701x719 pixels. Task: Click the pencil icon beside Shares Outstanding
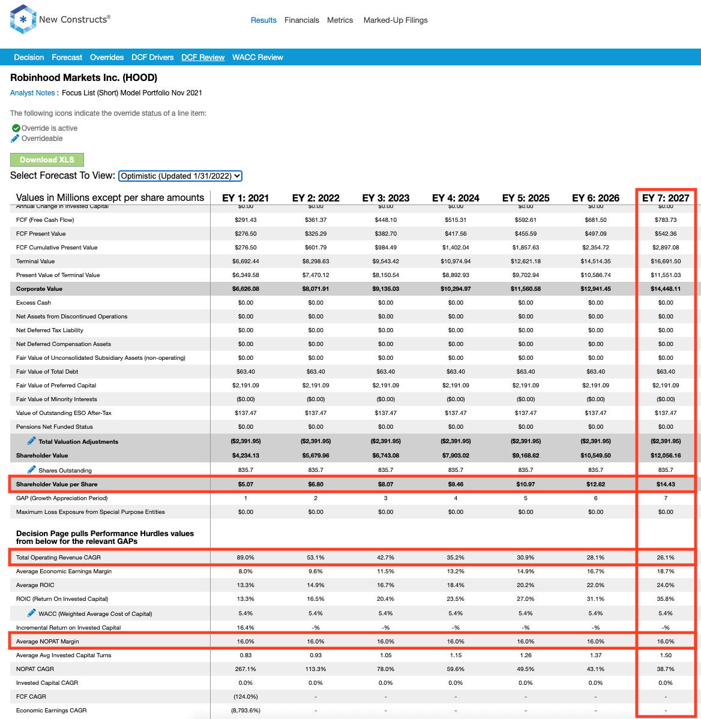pos(31,470)
